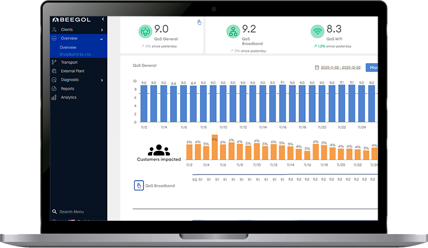Click the Transport branch icon
Image resolution: width=428 pixels, height=248 pixels.
coord(54,62)
